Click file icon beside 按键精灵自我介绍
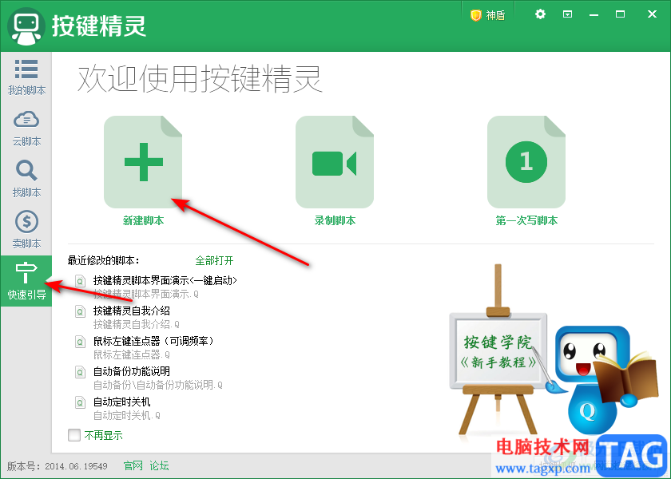The width and height of the screenshot is (671, 479). coord(80,311)
